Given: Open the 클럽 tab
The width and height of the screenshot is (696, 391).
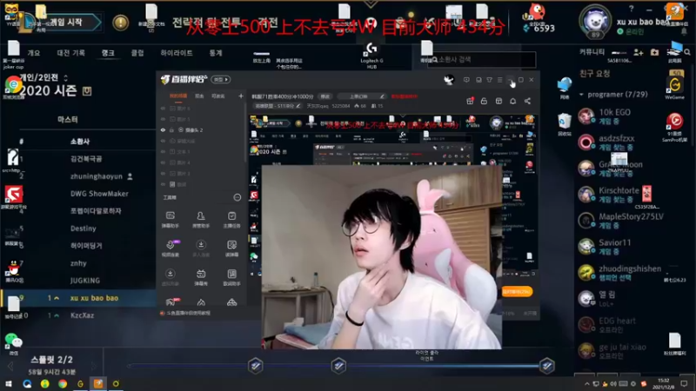Looking at the screenshot, I should [x=137, y=53].
